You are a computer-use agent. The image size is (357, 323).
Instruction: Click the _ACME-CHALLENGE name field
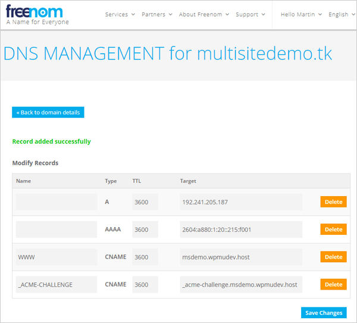pyautogui.click(x=56, y=284)
